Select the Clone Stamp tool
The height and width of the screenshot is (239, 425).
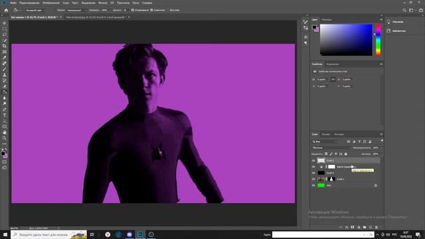pos(5,75)
